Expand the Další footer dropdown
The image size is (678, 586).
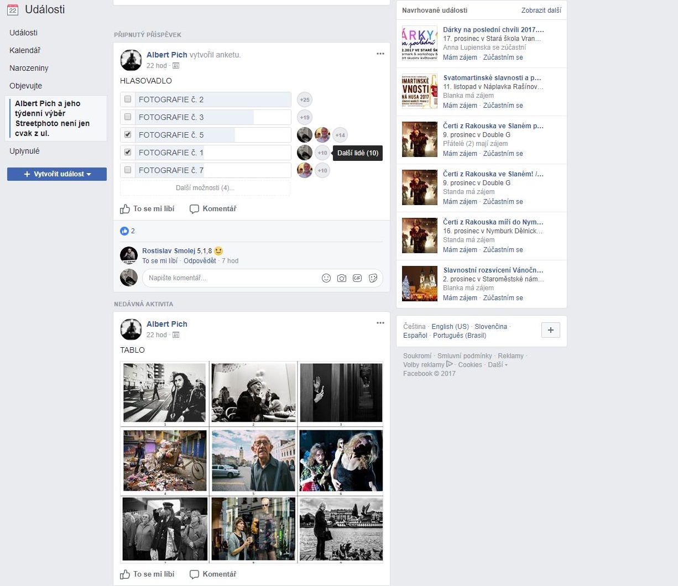point(498,365)
